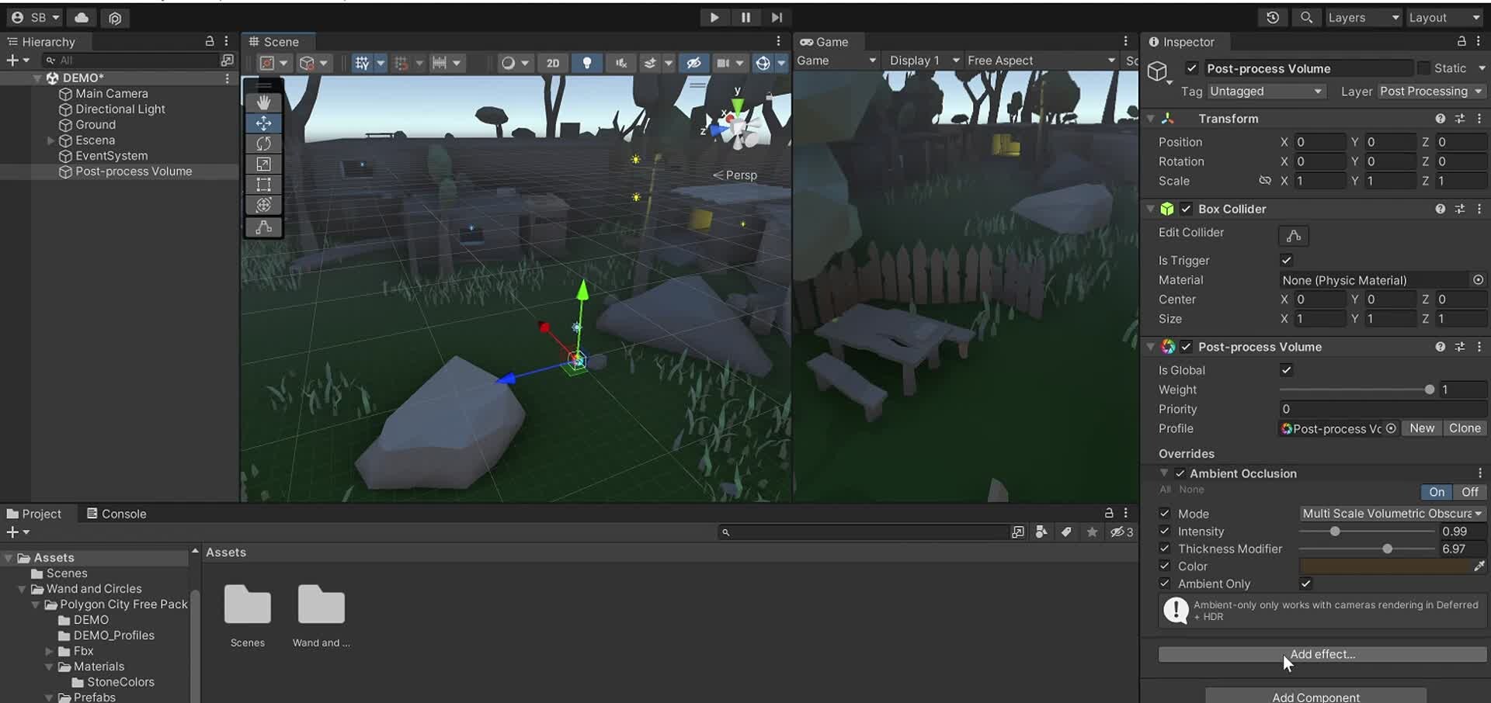Viewport: 1491px width, 703px height.
Task: Click the Add effect button
Action: point(1322,654)
